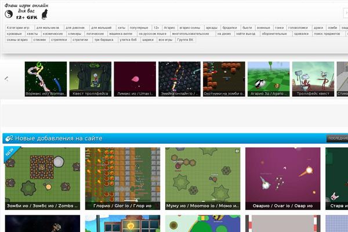
Task: Open the Оварио / Ovar io game
Action: [x=282, y=178]
